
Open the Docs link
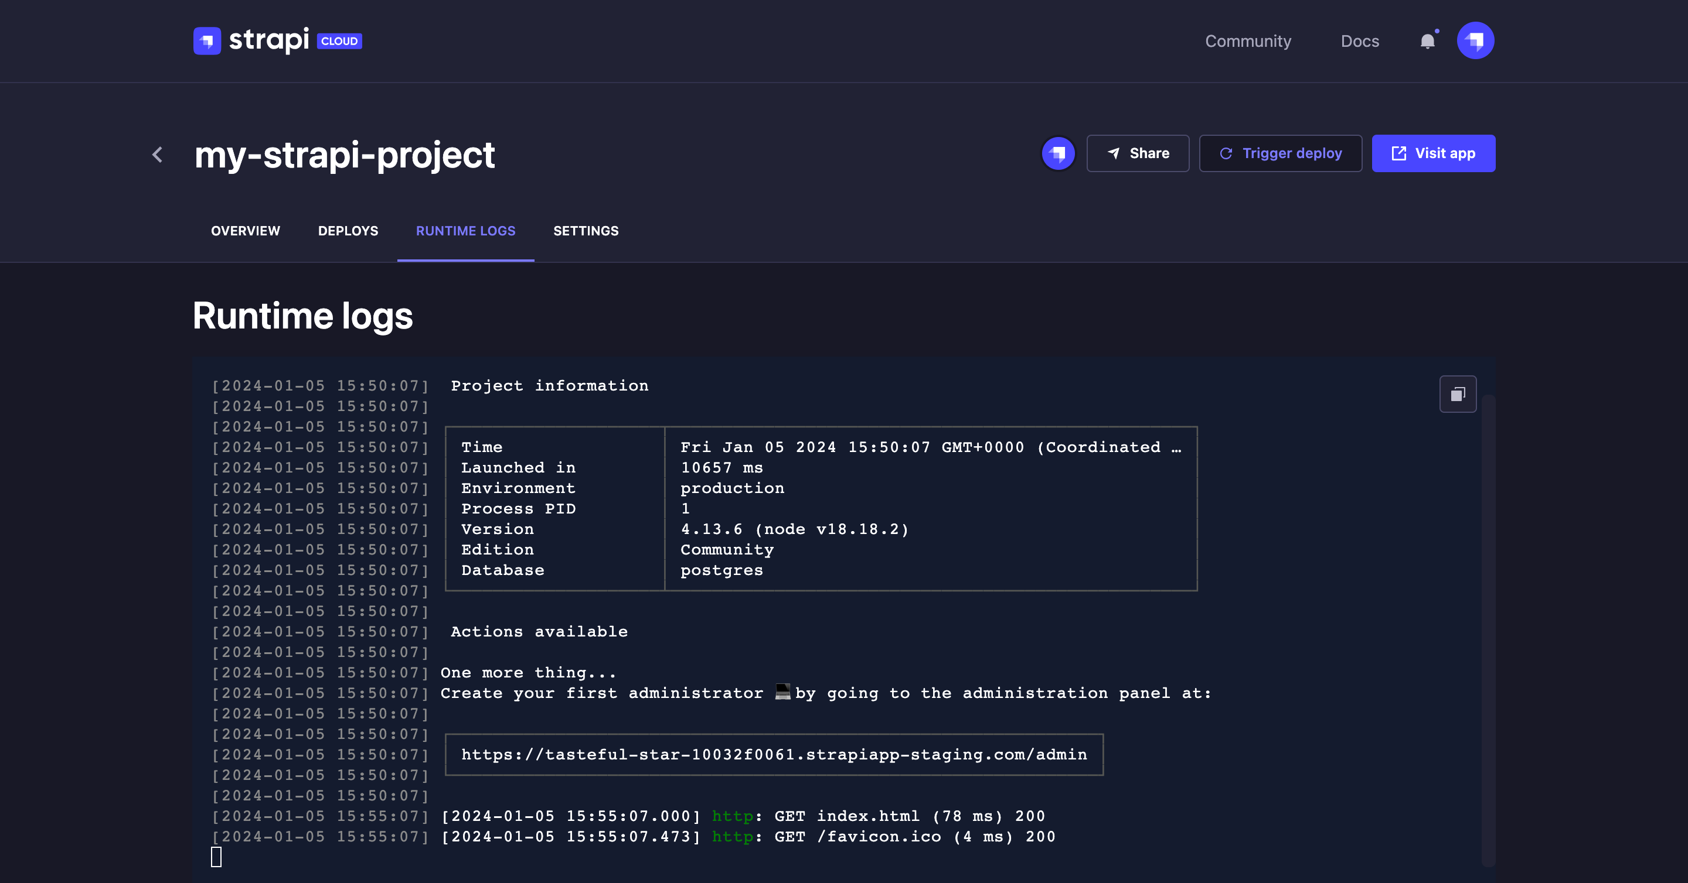tap(1360, 40)
